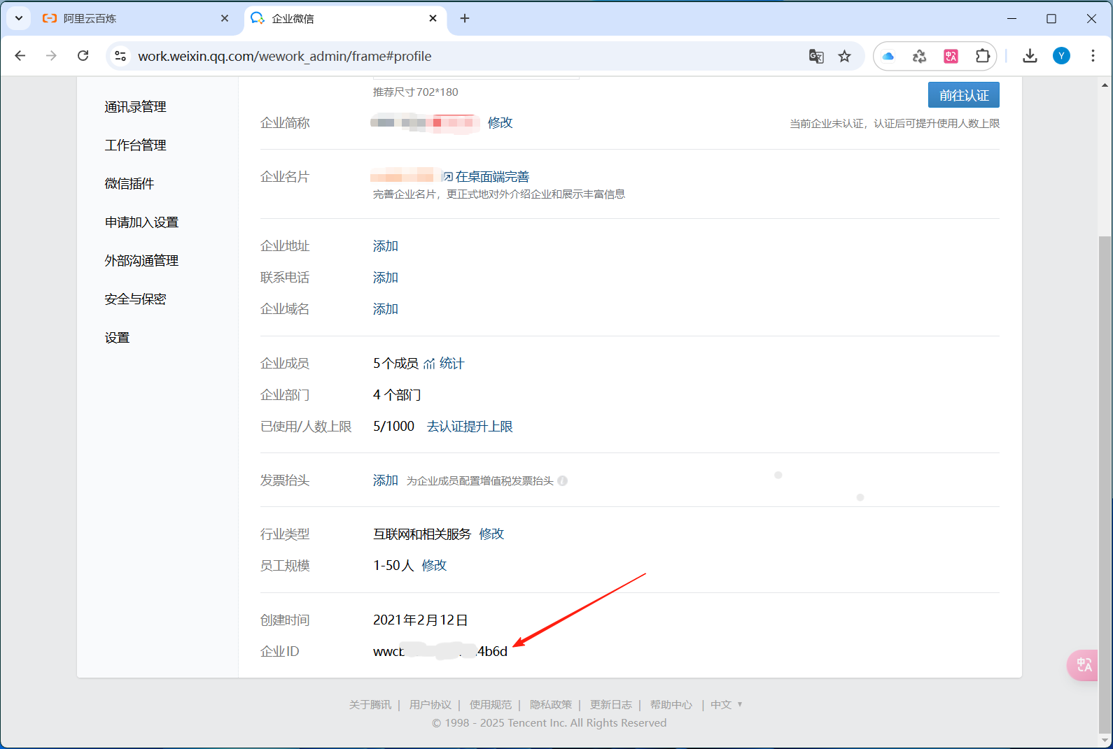Image resolution: width=1113 pixels, height=749 pixels.
Task: Open the pink translation extension in toolbar
Action: 951,56
